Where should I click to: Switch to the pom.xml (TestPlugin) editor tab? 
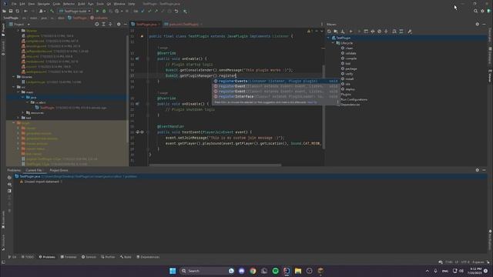click(183, 24)
